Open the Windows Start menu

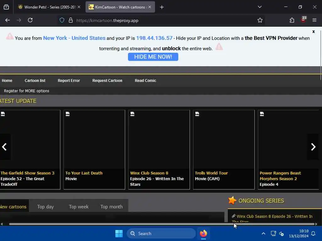[119, 233]
